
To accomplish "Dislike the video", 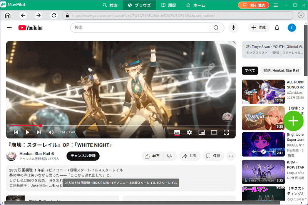I will click(x=170, y=156).
